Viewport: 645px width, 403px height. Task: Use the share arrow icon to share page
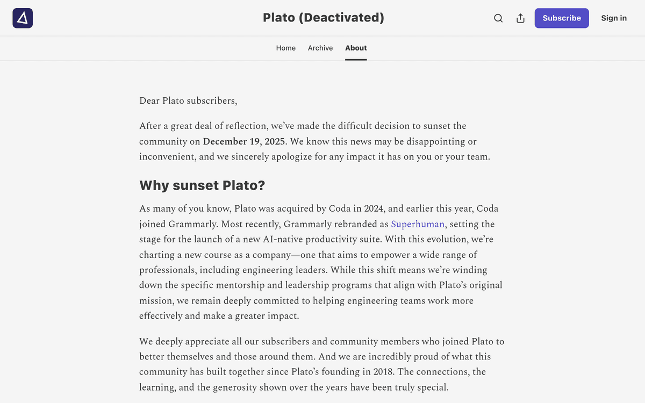point(520,18)
